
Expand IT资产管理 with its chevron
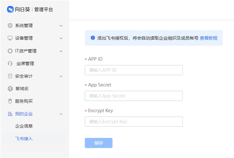point(61,51)
